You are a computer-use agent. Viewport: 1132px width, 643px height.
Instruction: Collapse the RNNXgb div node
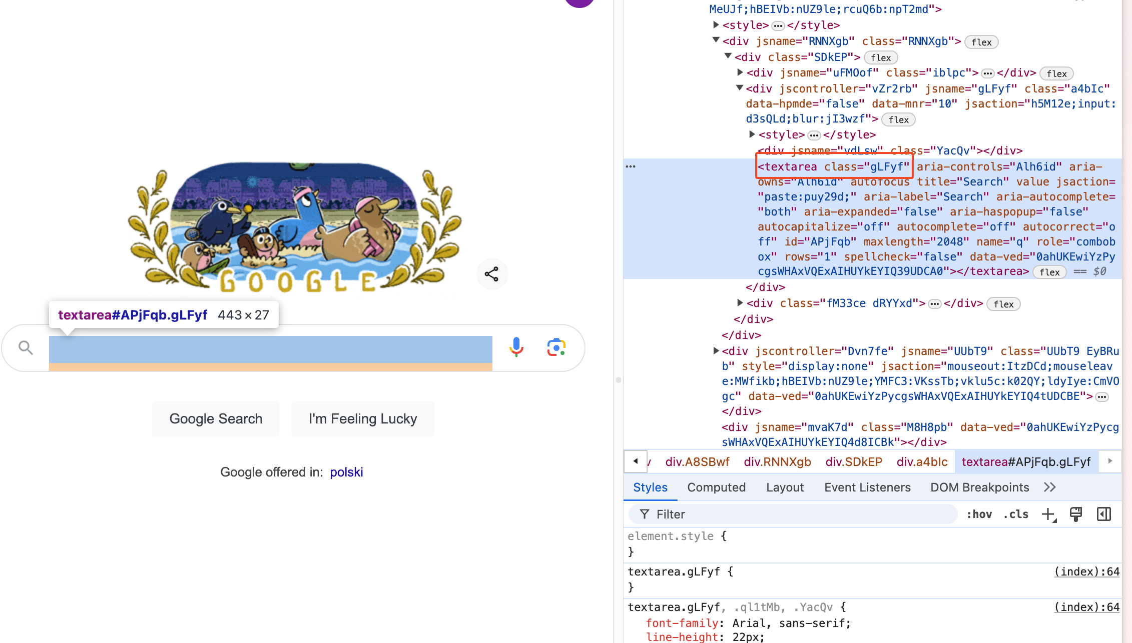tap(716, 40)
